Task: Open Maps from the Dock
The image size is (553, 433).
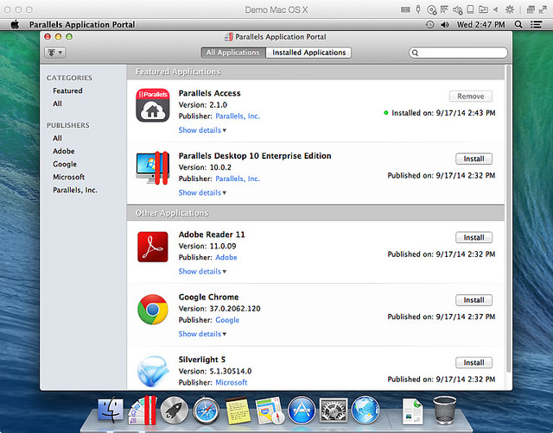Action: [270, 410]
